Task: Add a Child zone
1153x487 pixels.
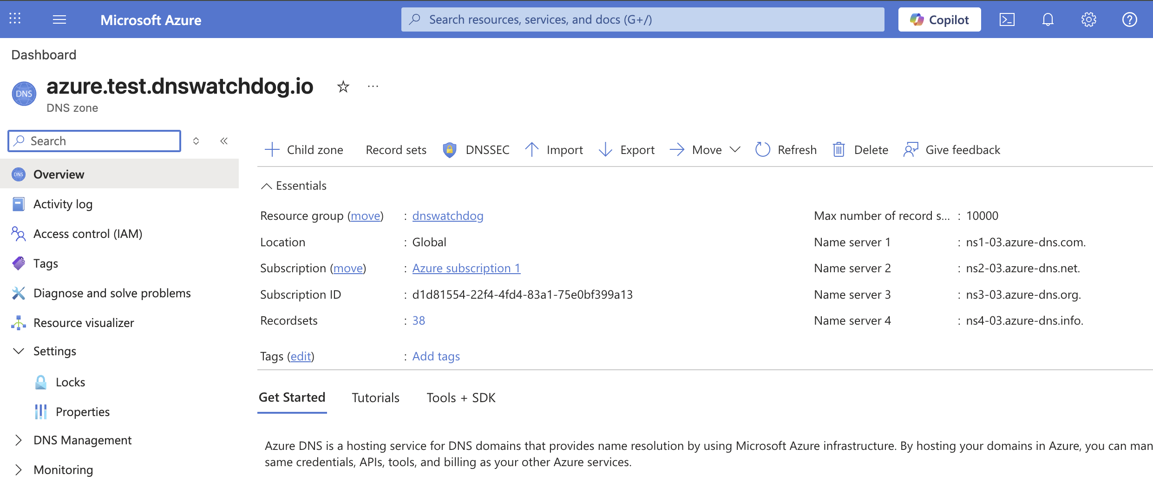Action: coord(303,150)
